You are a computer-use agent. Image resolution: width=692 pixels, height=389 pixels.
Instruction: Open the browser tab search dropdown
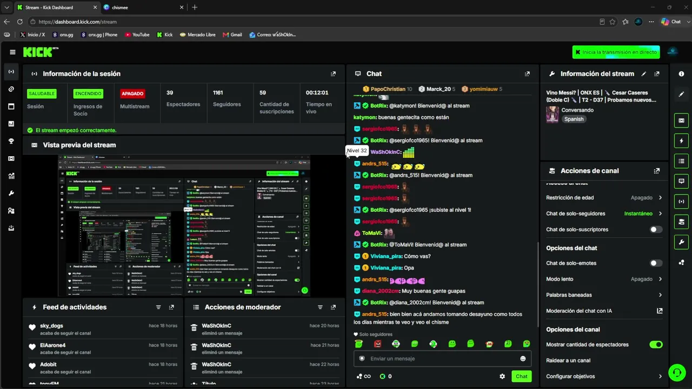point(6,8)
